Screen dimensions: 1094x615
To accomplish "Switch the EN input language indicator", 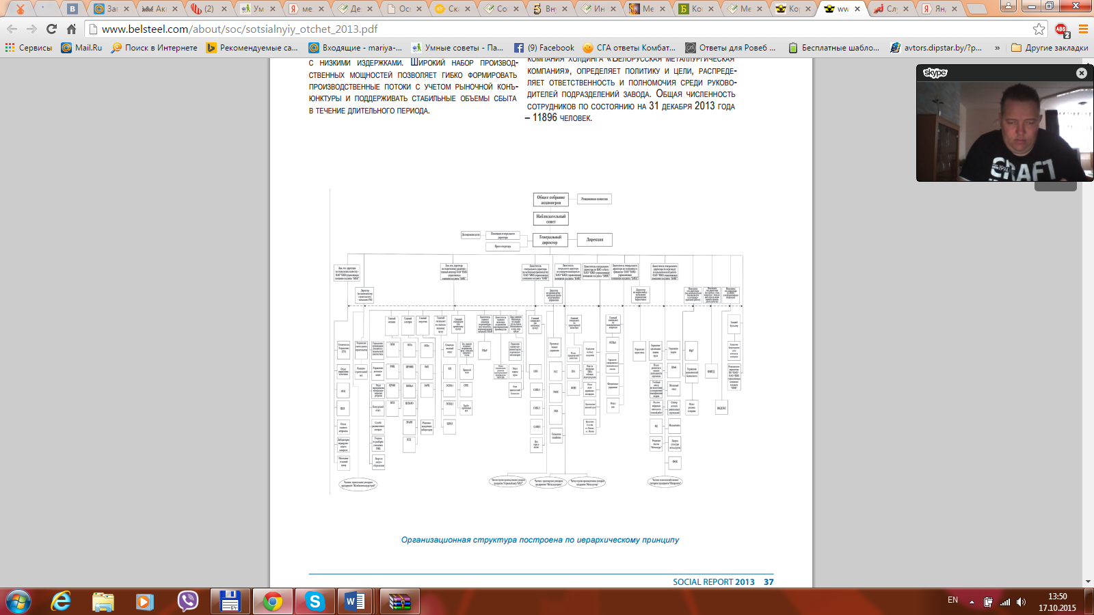I will [x=952, y=600].
